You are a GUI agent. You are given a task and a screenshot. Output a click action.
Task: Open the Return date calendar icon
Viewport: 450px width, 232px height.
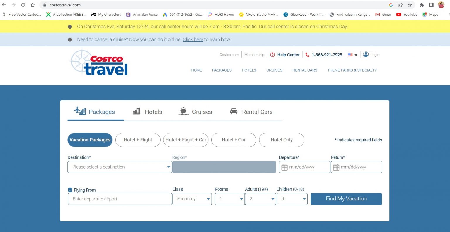pyautogui.click(x=336, y=167)
